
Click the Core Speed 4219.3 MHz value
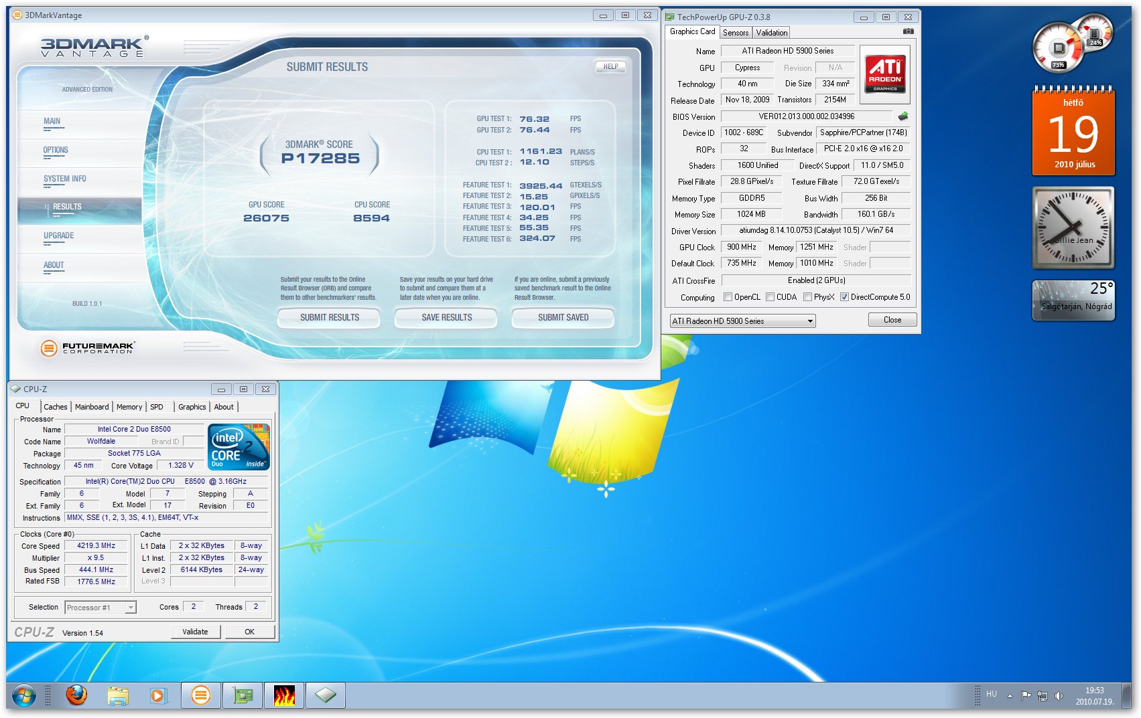tap(96, 546)
